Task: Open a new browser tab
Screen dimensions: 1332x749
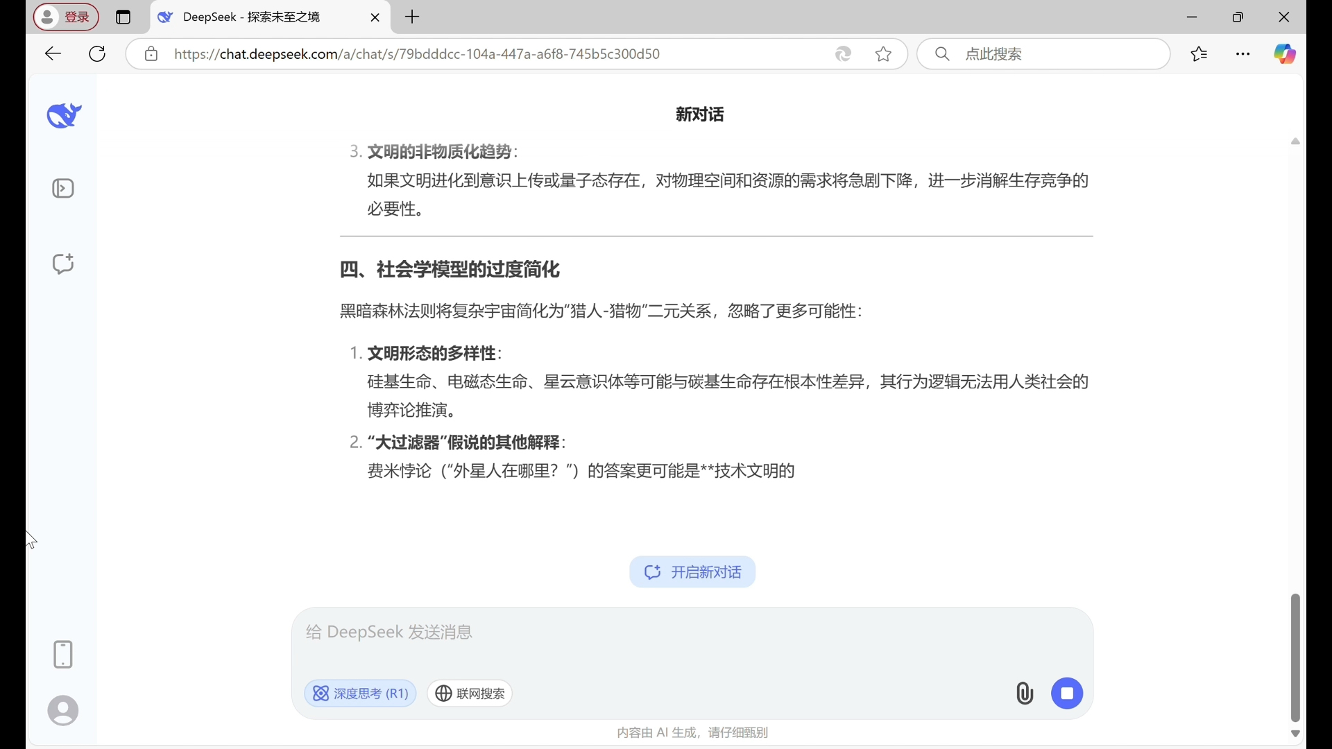Action: pyautogui.click(x=413, y=17)
